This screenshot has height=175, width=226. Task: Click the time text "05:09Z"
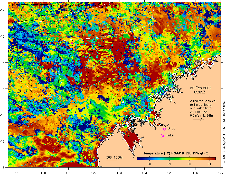[200, 92]
